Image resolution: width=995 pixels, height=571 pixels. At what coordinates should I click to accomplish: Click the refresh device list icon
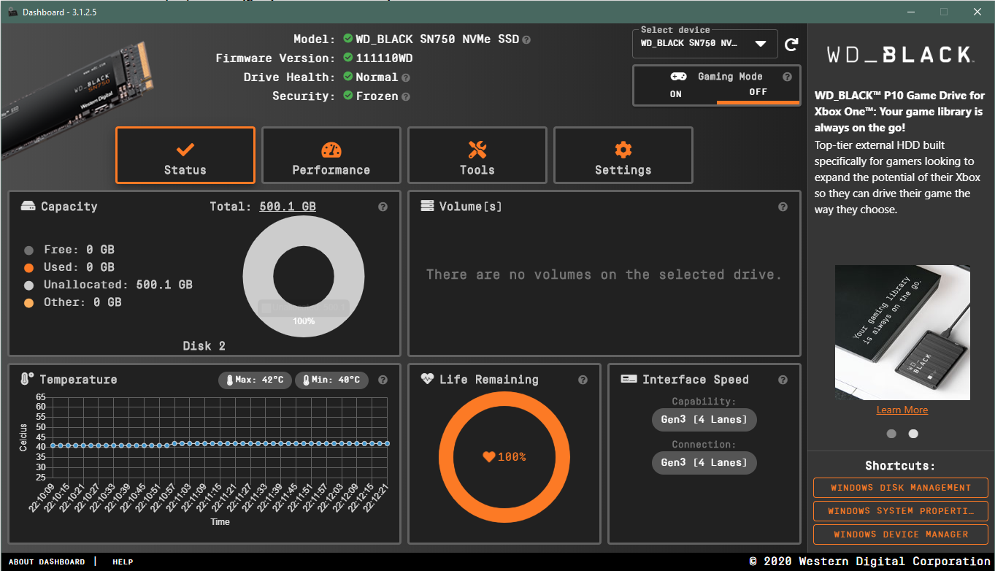coord(791,45)
